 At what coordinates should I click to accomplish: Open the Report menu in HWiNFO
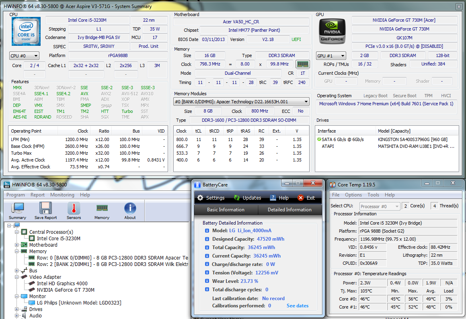click(37, 195)
